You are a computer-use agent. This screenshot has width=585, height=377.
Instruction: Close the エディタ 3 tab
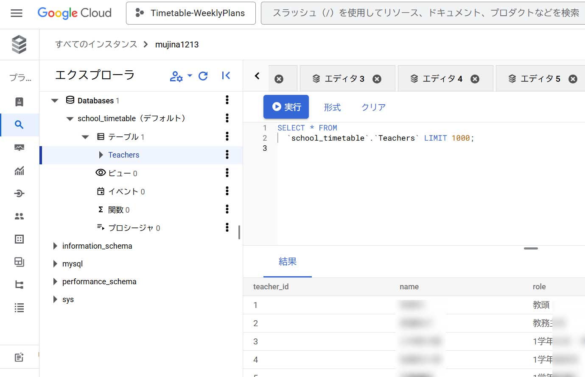click(x=377, y=79)
